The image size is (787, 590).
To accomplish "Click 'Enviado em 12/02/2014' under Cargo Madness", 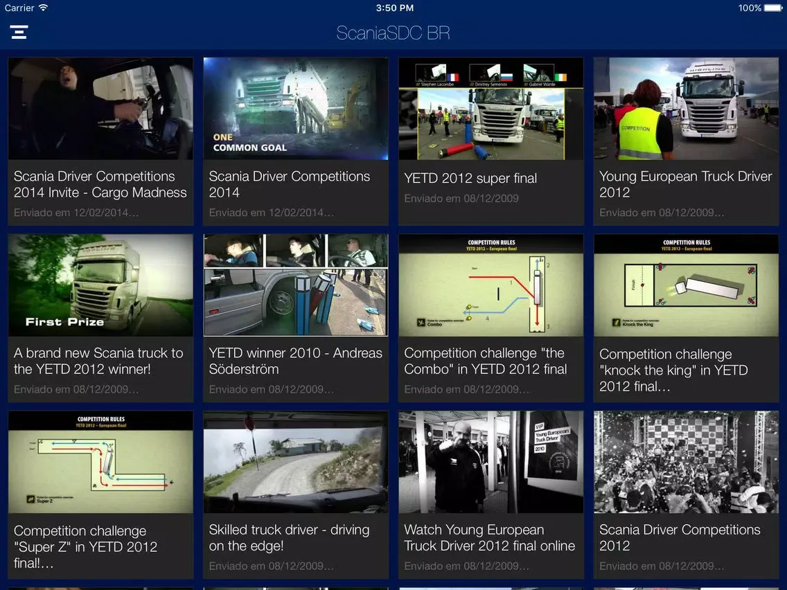I will pos(76,213).
